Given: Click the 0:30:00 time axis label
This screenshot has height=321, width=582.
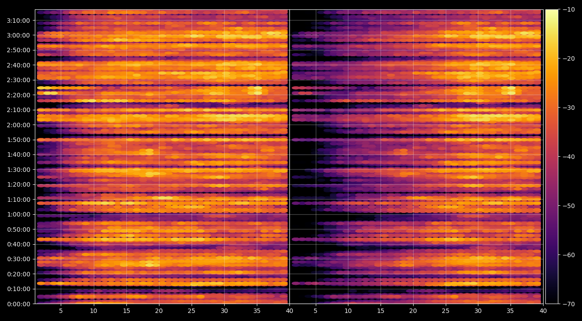Looking at the screenshot, I should pos(18,259).
